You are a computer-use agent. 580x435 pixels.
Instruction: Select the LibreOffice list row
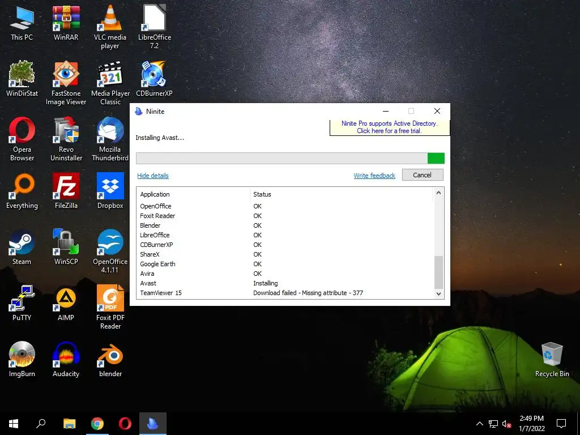coord(285,235)
